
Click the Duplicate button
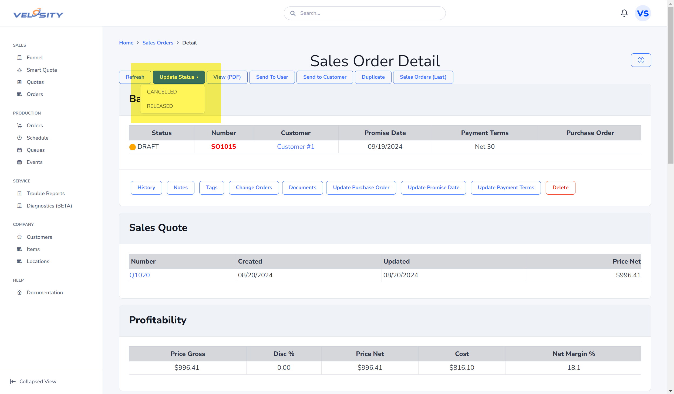(373, 77)
